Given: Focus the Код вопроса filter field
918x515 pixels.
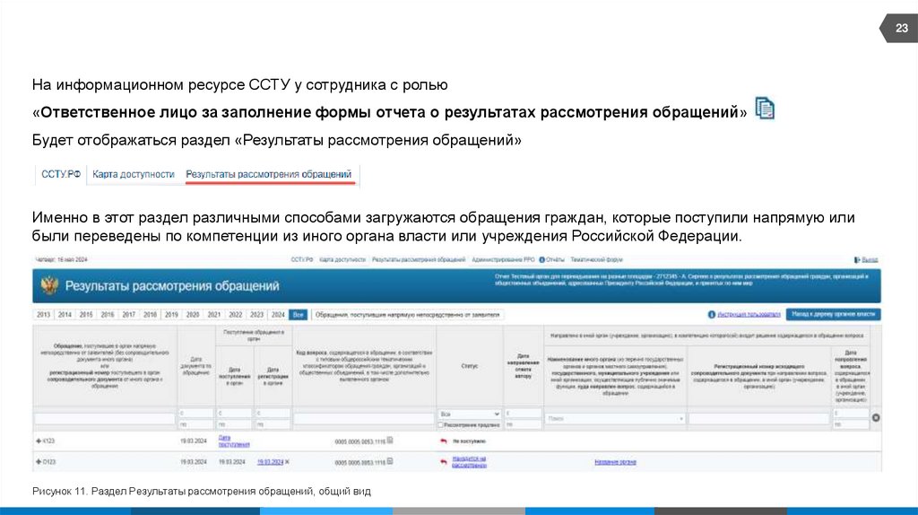Looking at the screenshot, I should click(364, 418).
